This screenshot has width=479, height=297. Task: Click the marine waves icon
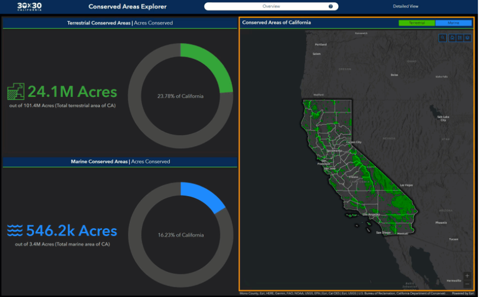(x=15, y=230)
